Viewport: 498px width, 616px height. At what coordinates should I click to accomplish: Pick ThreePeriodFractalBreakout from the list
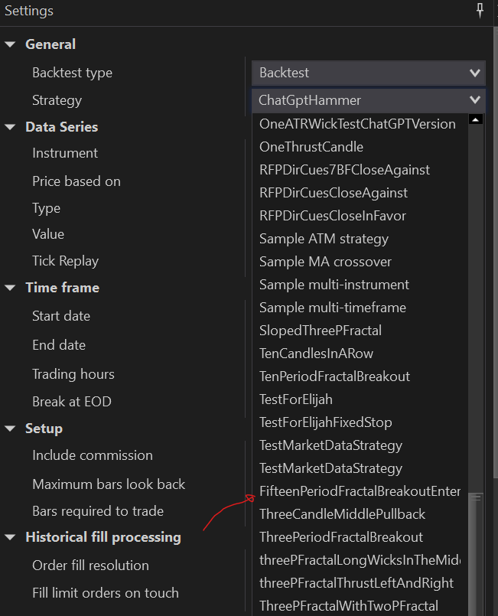click(x=341, y=537)
